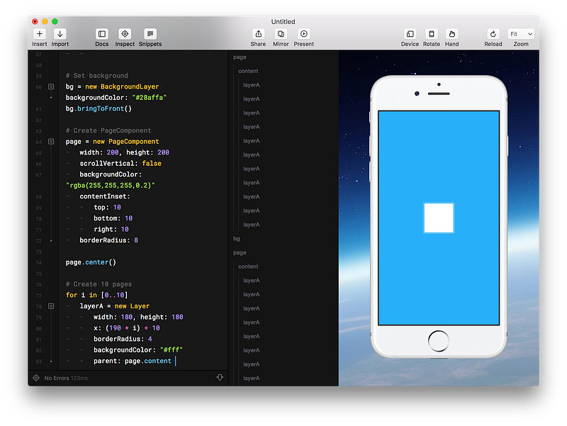Launch the Mirror icon
Viewport: 567px width, 426px height.
(281, 33)
